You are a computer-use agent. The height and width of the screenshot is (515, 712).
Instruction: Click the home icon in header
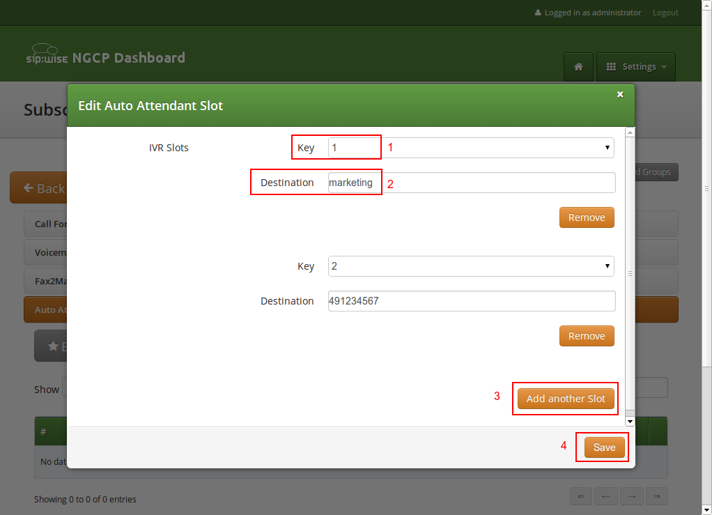(578, 67)
